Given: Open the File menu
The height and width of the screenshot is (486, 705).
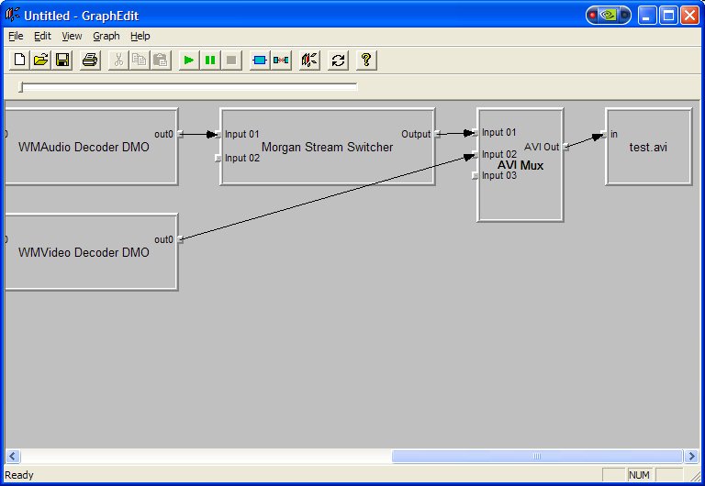Looking at the screenshot, I should 16,36.
